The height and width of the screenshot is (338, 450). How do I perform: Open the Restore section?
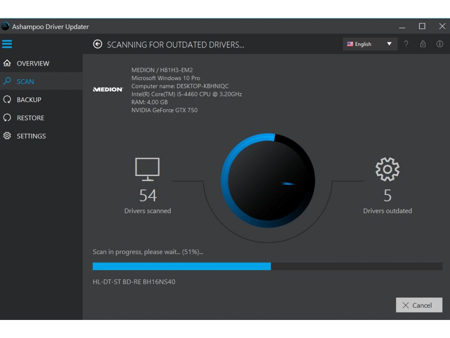[x=41, y=118]
